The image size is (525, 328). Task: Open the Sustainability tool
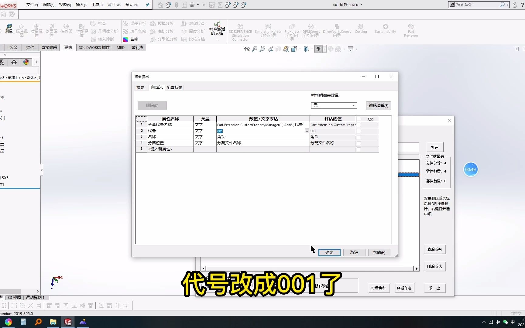point(385,29)
